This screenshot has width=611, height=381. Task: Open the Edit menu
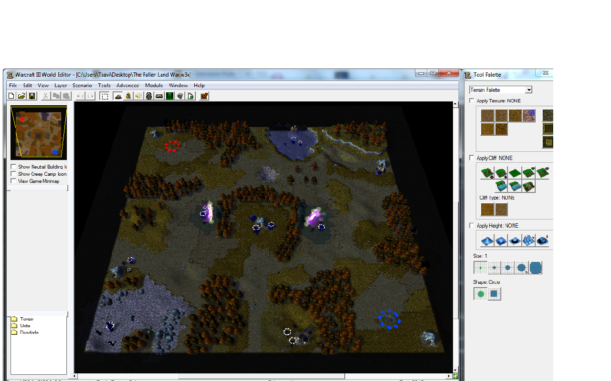pyautogui.click(x=28, y=86)
